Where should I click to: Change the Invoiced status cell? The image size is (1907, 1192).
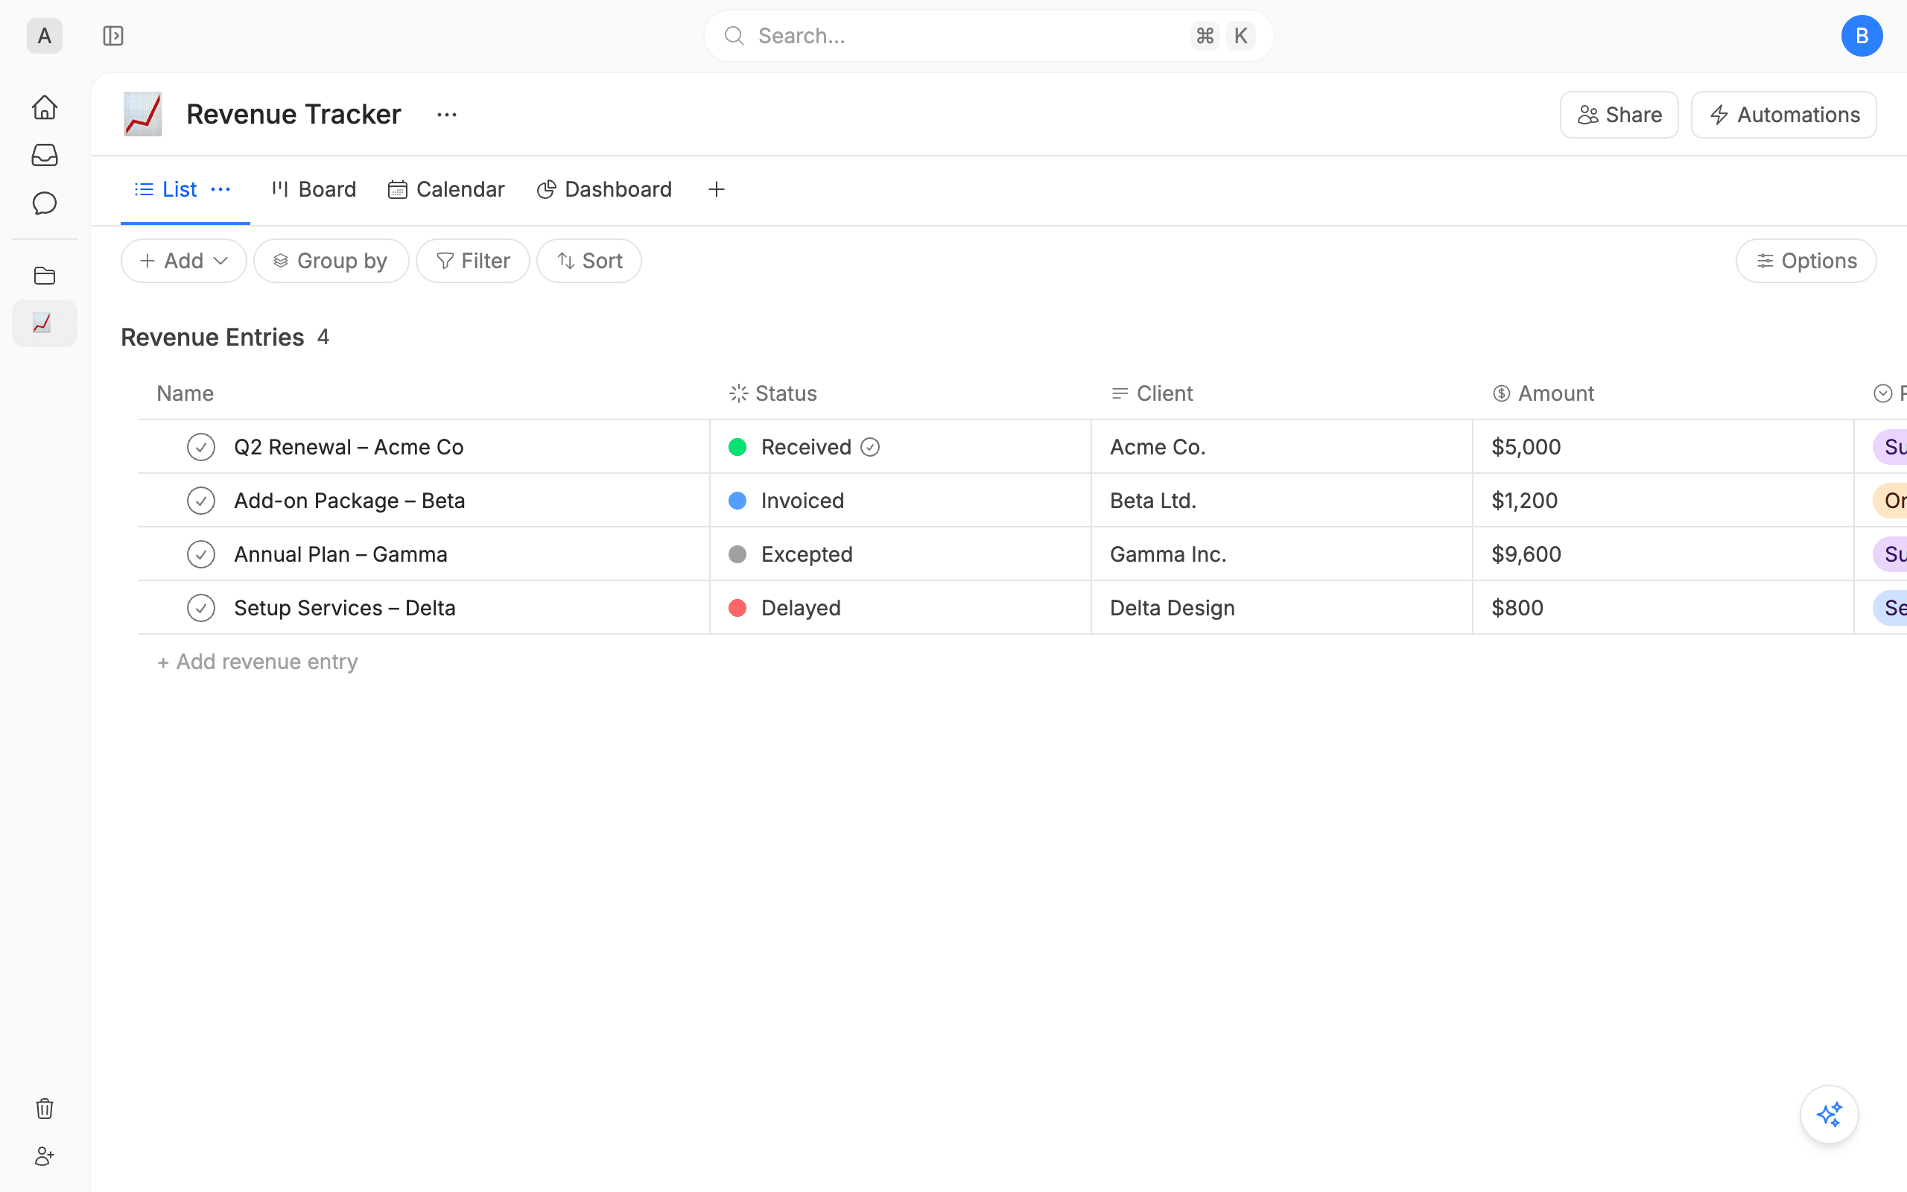901,501
